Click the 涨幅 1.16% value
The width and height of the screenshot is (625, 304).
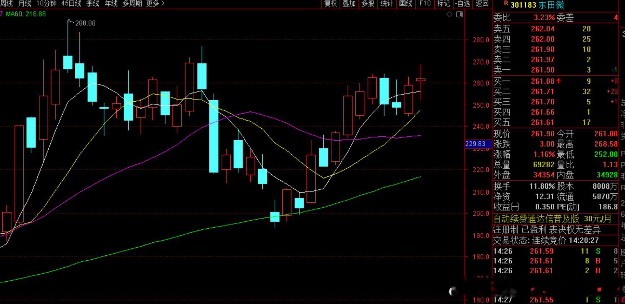pyautogui.click(x=544, y=154)
